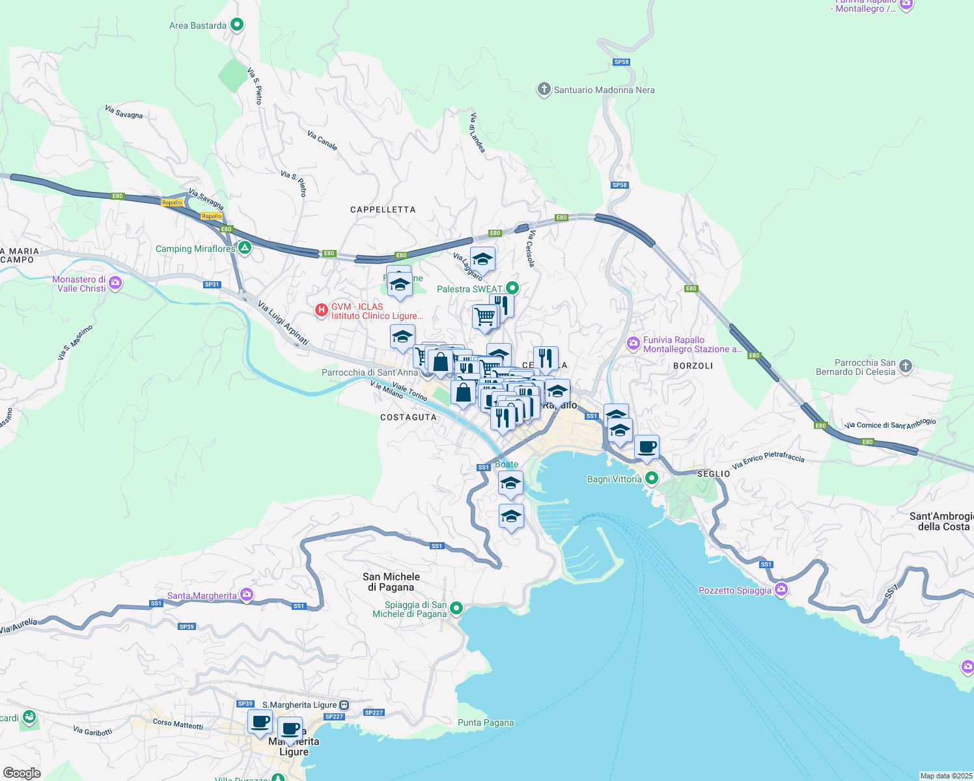Screen dimensions: 974x781
Task: Select the Santuario Madonna Nera church icon
Action: [544, 90]
